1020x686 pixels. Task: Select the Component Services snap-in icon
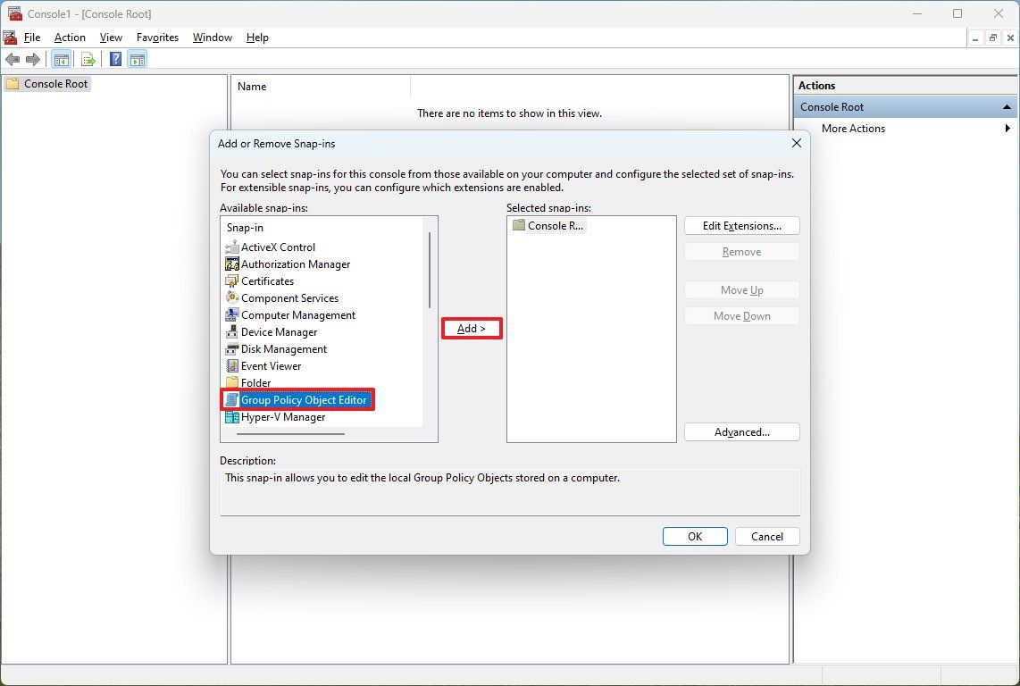pyautogui.click(x=231, y=297)
